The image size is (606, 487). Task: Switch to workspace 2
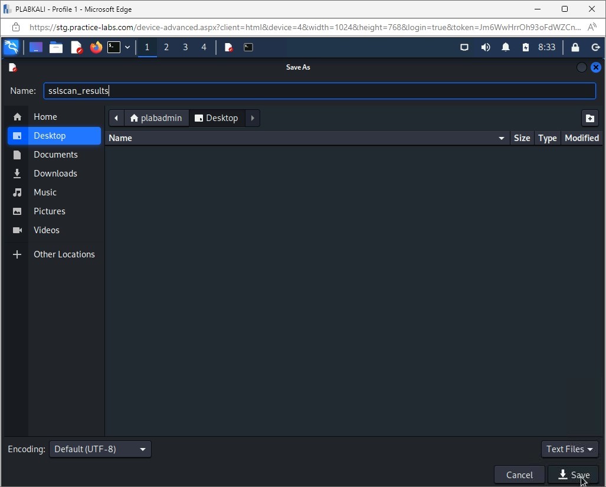point(166,47)
